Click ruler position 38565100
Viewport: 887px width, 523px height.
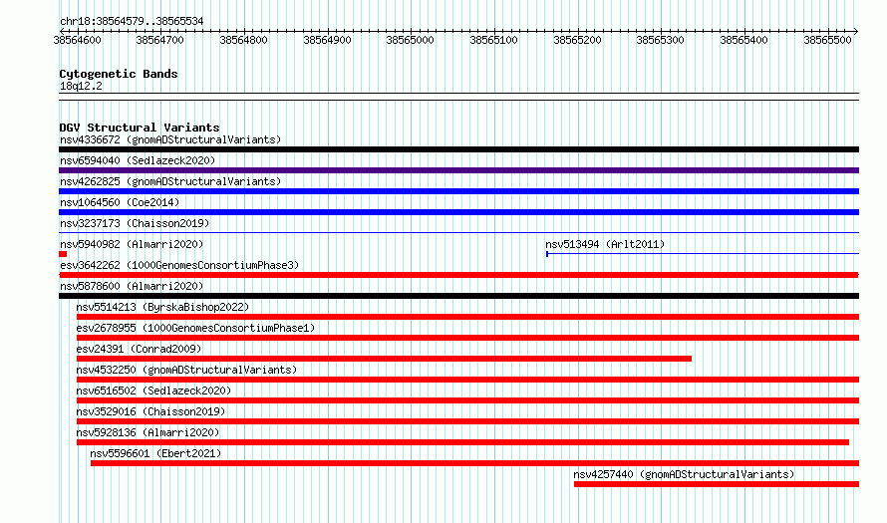[x=494, y=40]
